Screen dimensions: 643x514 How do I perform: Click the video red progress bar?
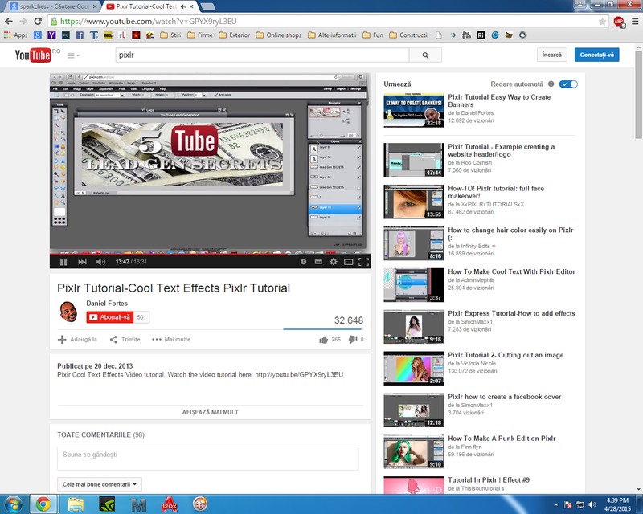[211, 254]
